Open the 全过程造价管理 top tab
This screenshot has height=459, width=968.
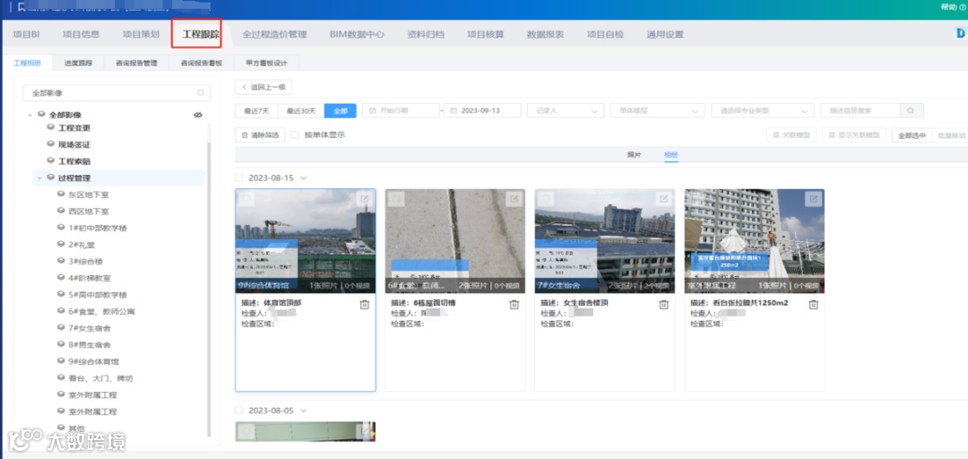[x=275, y=35]
